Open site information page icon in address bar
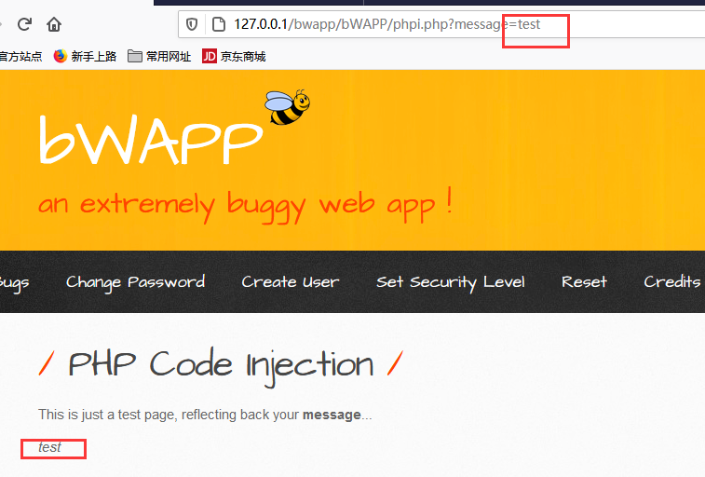 click(219, 24)
